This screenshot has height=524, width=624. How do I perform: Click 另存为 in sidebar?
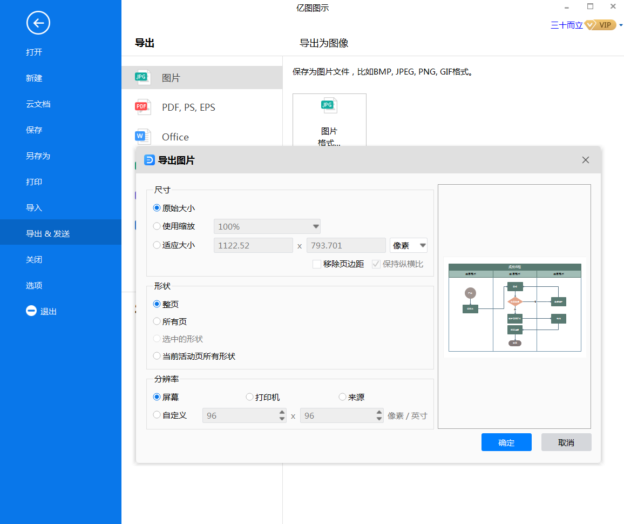tap(38, 156)
